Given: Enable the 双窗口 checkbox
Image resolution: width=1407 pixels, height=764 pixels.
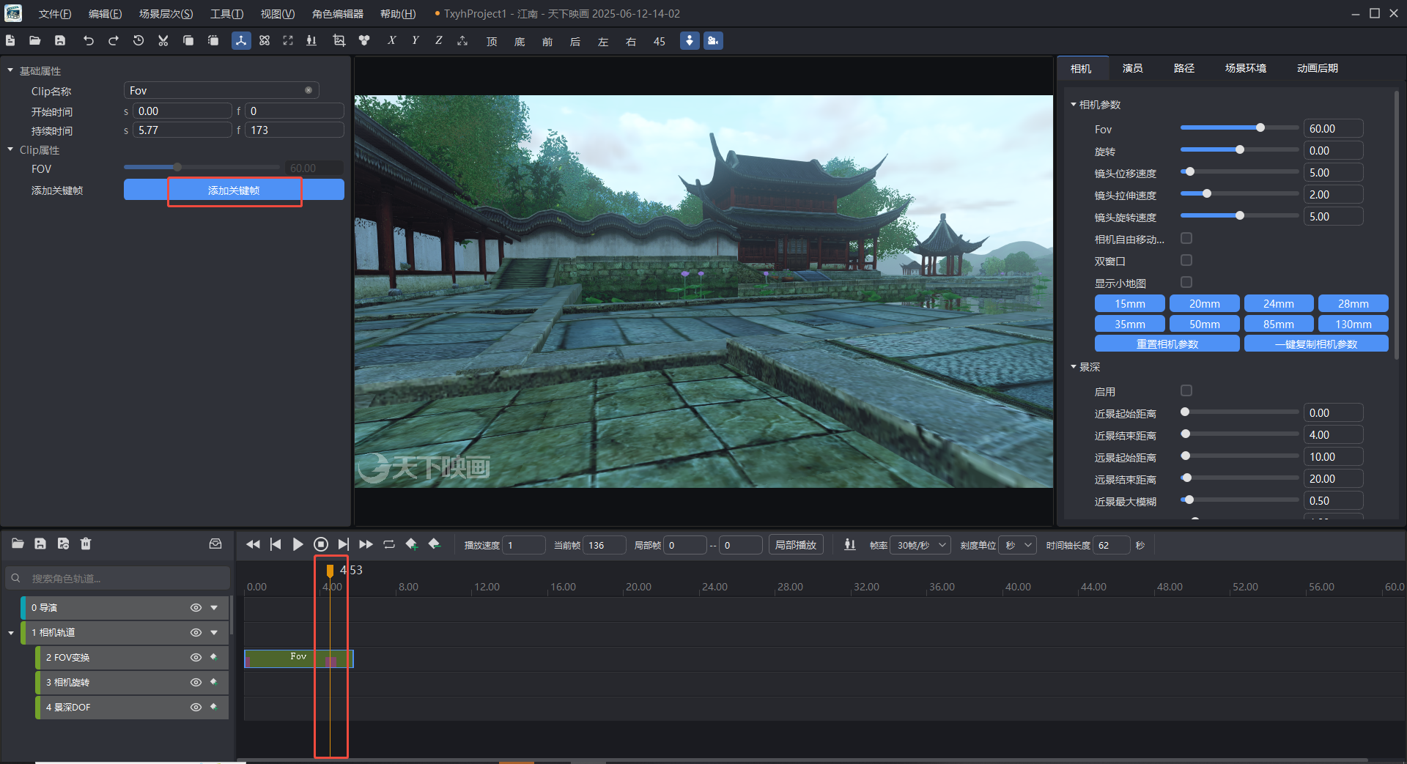Looking at the screenshot, I should [x=1186, y=260].
